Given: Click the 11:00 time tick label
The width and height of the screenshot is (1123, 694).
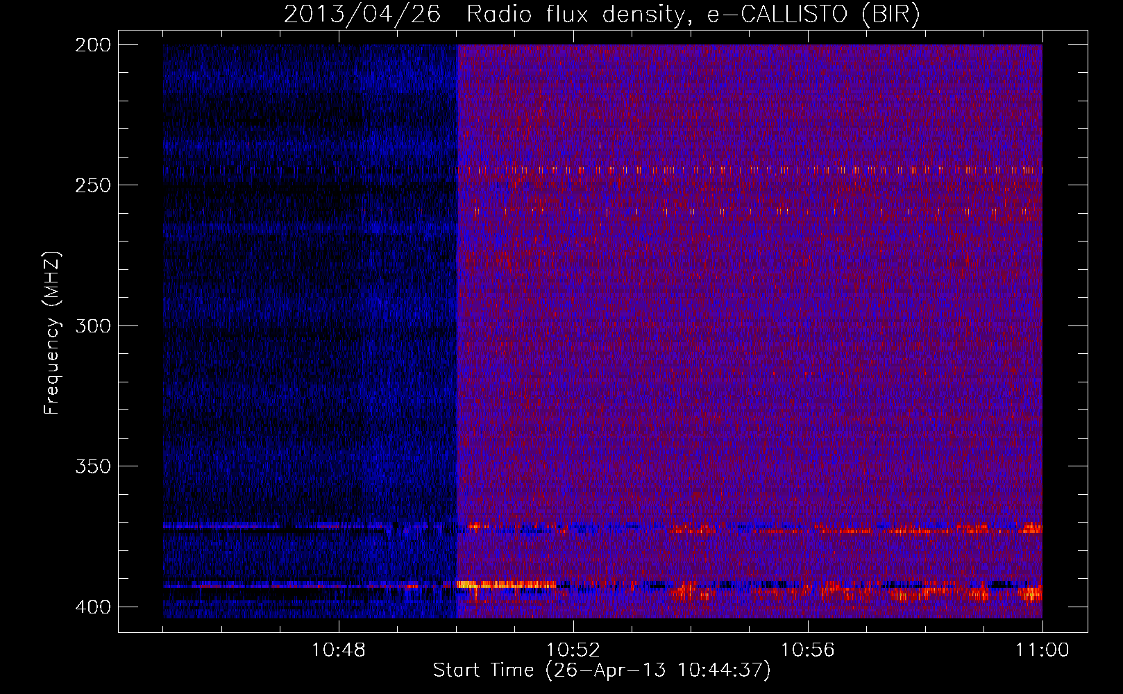Looking at the screenshot, I should (x=1042, y=650).
